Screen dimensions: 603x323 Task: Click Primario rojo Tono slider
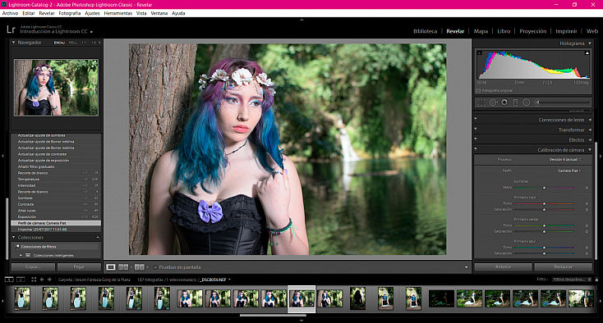click(544, 203)
